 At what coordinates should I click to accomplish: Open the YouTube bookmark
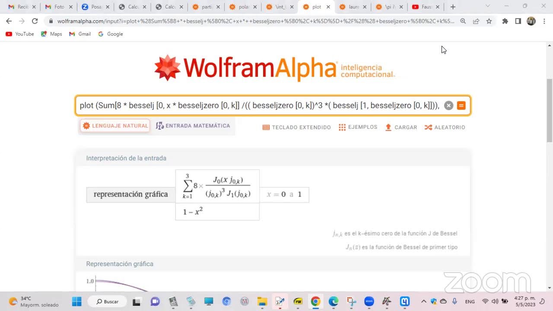pos(20,34)
